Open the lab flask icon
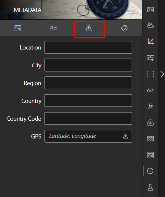Viewport: 165px width, 197px height. pyautogui.click(x=150, y=187)
